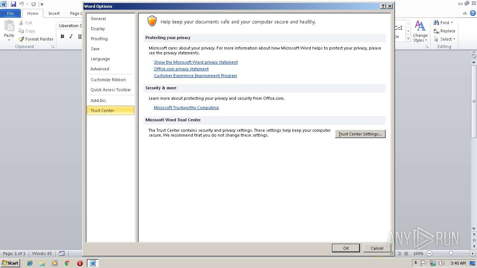This screenshot has width=477, height=268.
Task: Click Cancel in Word Options dialog
Action: tap(377, 248)
